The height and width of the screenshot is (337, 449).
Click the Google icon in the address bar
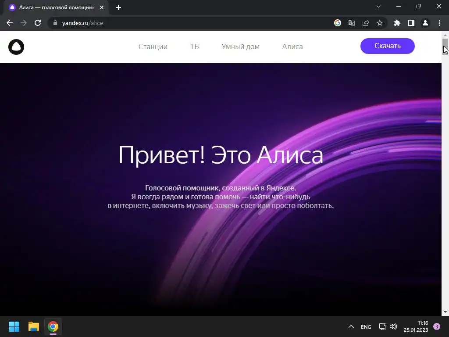338,23
